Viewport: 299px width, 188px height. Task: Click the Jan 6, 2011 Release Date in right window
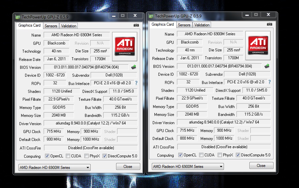pyautogui.click(x=190, y=58)
